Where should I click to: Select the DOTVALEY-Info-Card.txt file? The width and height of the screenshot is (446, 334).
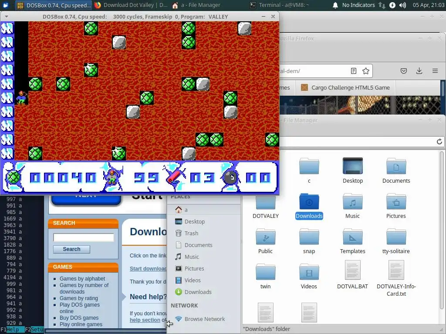click(x=396, y=278)
